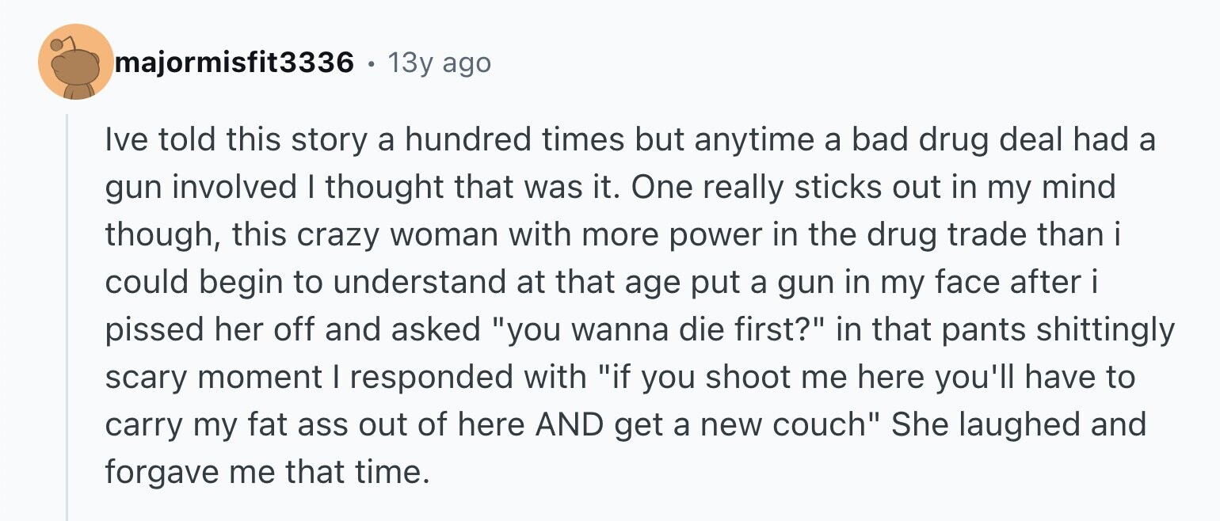This screenshot has height=521, width=1220.
Task: Click the word "AND" in capital letters
Action: pyautogui.click(x=566, y=425)
